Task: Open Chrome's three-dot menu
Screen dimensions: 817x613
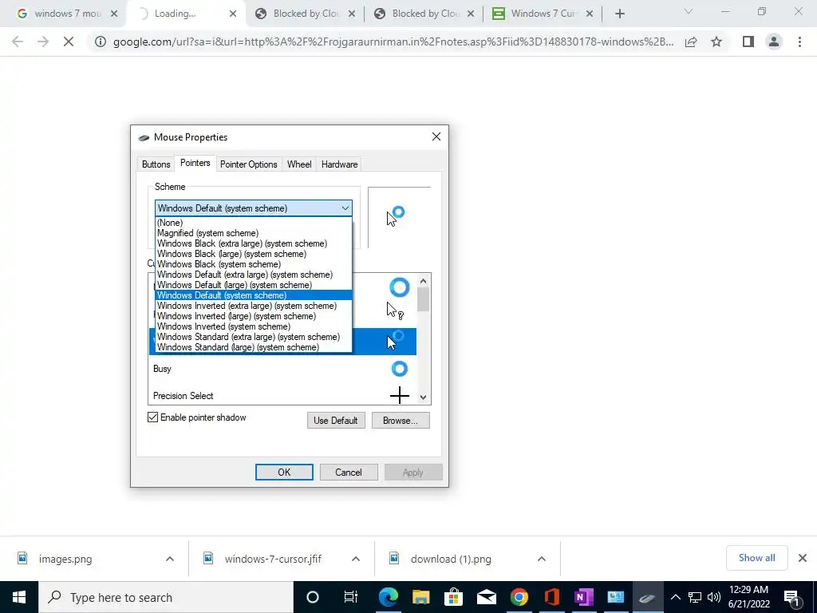Action: click(x=799, y=42)
